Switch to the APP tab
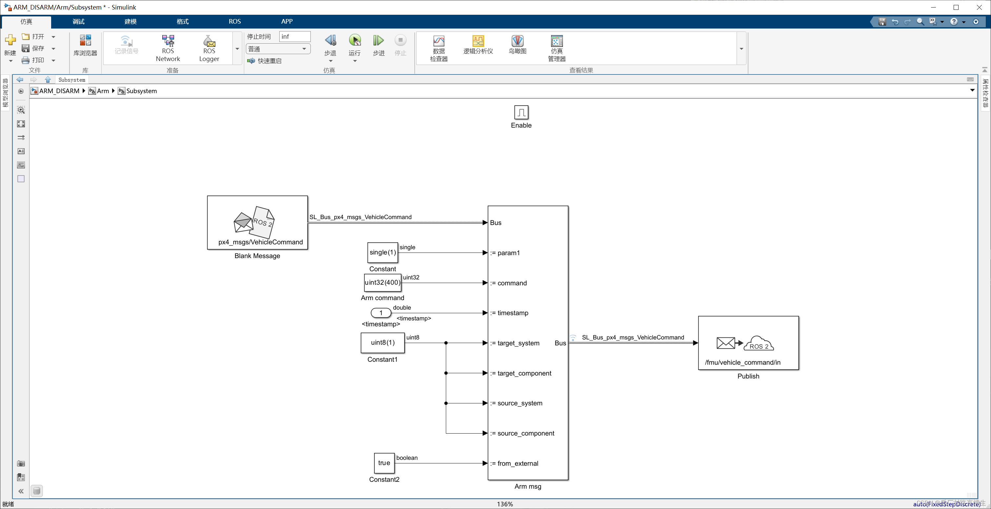Viewport: 991px width, 509px height. coord(287,22)
